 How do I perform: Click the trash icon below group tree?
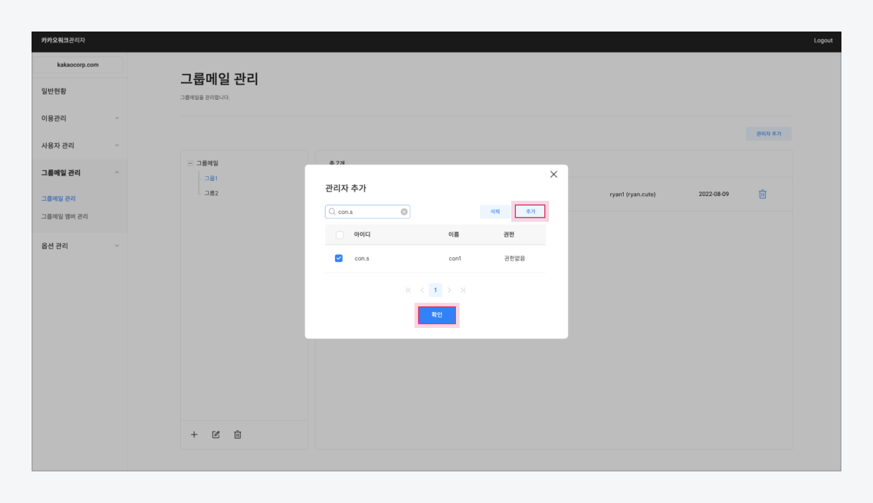tap(238, 435)
